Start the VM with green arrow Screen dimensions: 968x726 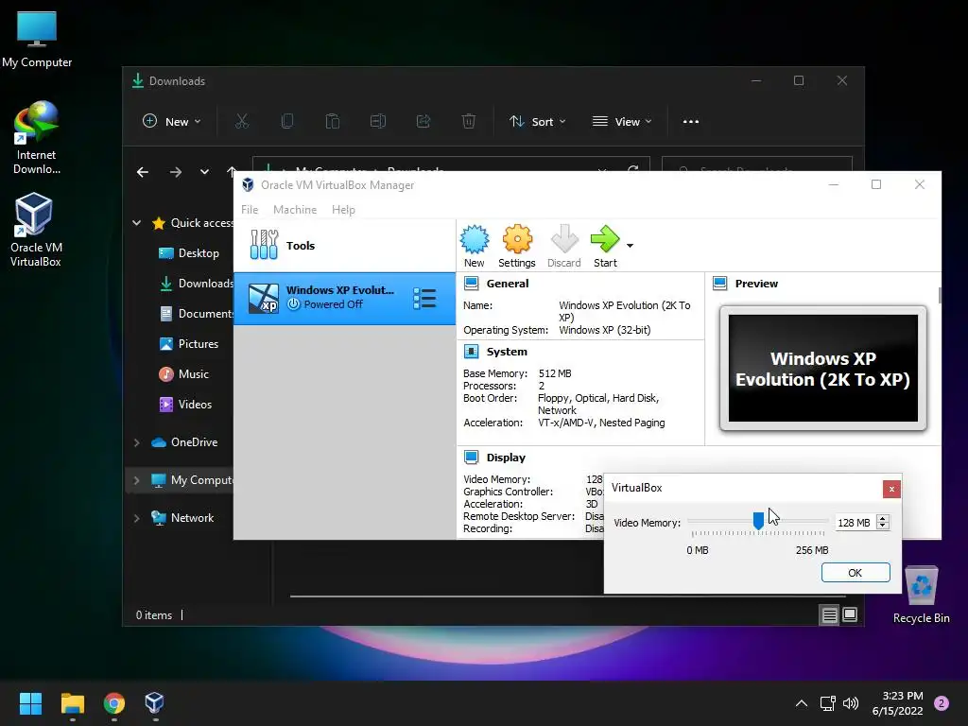tap(605, 246)
